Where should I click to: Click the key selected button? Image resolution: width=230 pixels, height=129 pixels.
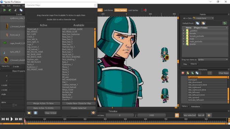click(190, 115)
